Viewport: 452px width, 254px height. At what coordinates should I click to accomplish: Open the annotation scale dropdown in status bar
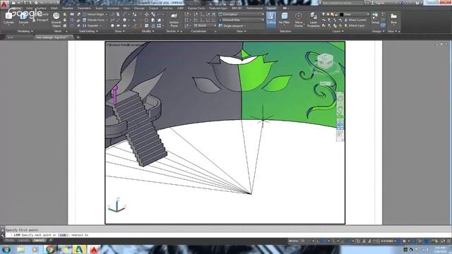(388, 241)
